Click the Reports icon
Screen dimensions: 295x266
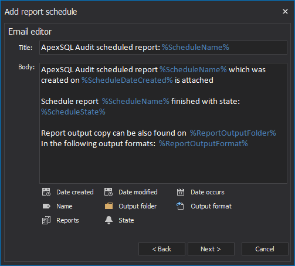[x=46, y=220]
